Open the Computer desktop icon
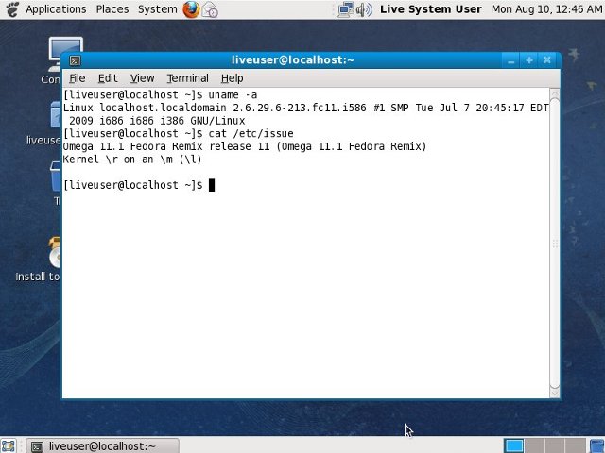605x453 pixels. [x=65, y=55]
